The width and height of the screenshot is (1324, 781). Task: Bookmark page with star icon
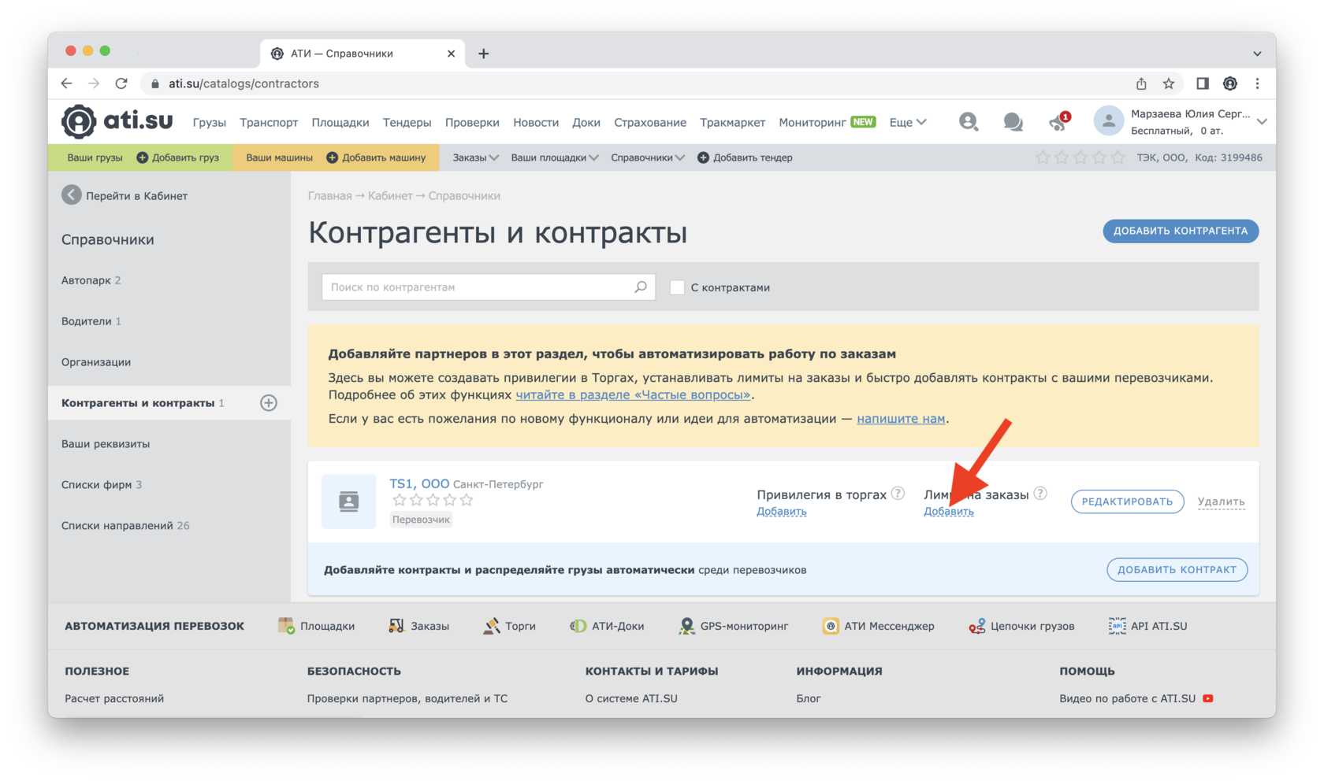[1169, 83]
